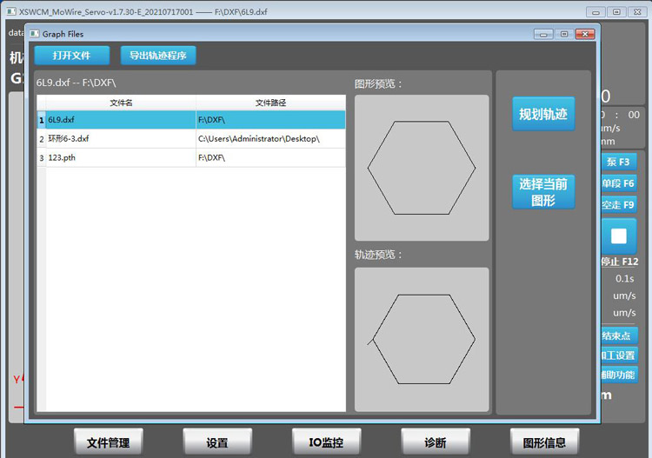Close the Graph Files dialog
This screenshot has height=458, width=652.
[x=585, y=34]
